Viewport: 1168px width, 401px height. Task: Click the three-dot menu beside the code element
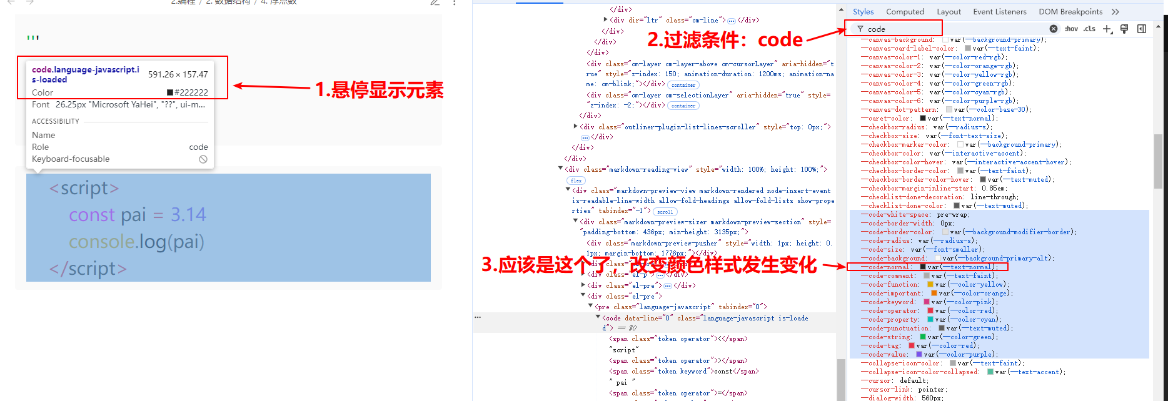(478, 317)
